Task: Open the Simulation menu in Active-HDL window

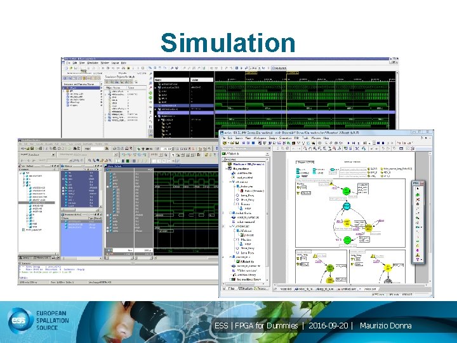Action: pyautogui.click(x=285, y=138)
